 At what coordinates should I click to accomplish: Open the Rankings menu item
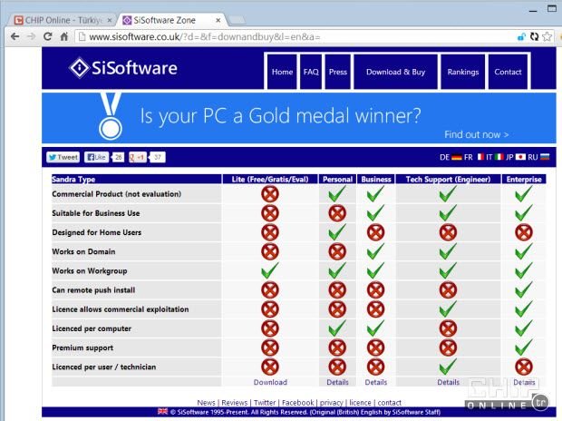[463, 72]
